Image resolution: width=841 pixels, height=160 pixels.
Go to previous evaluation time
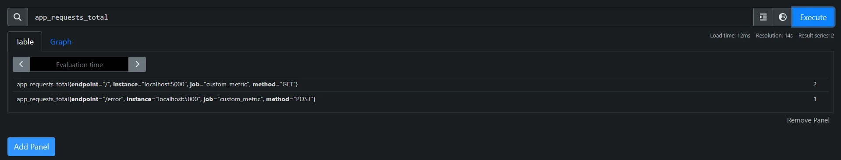[21, 64]
